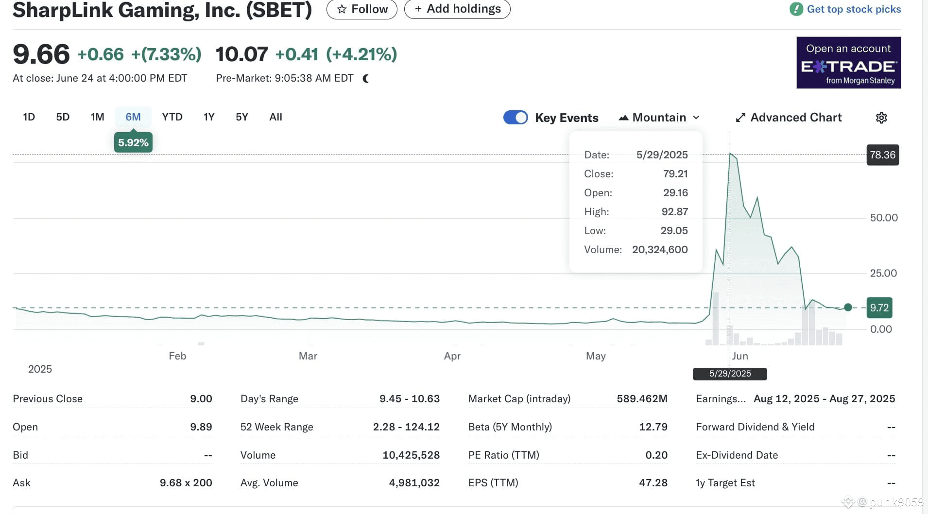Image resolution: width=928 pixels, height=514 pixels.
Task: Click the tooltip High value 92.87
Action: pos(675,212)
